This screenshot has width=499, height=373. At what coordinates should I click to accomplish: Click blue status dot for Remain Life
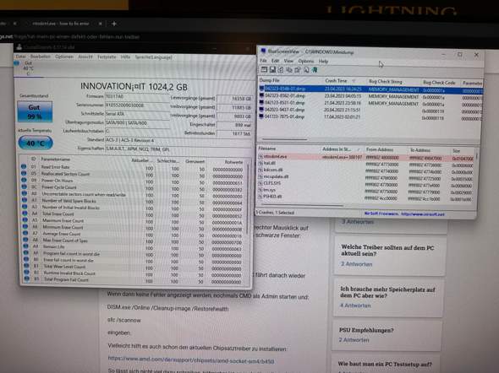pyautogui.click(x=25, y=246)
